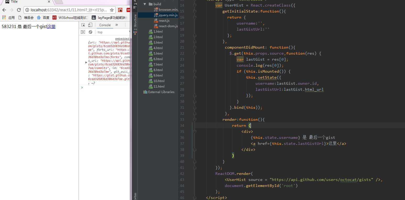This screenshot has width=405, height=200.
Task: Open the layPage bookmark
Action: [x=110, y=18]
